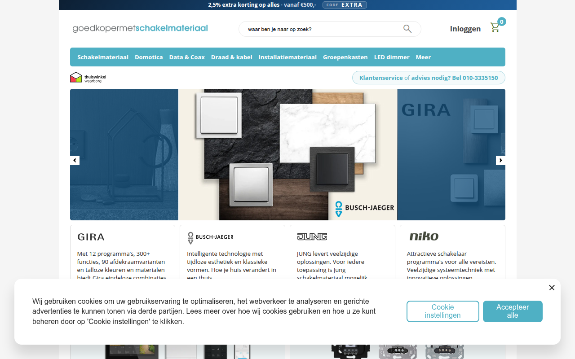
Task: Click the search magnifier icon
Action: (407, 29)
